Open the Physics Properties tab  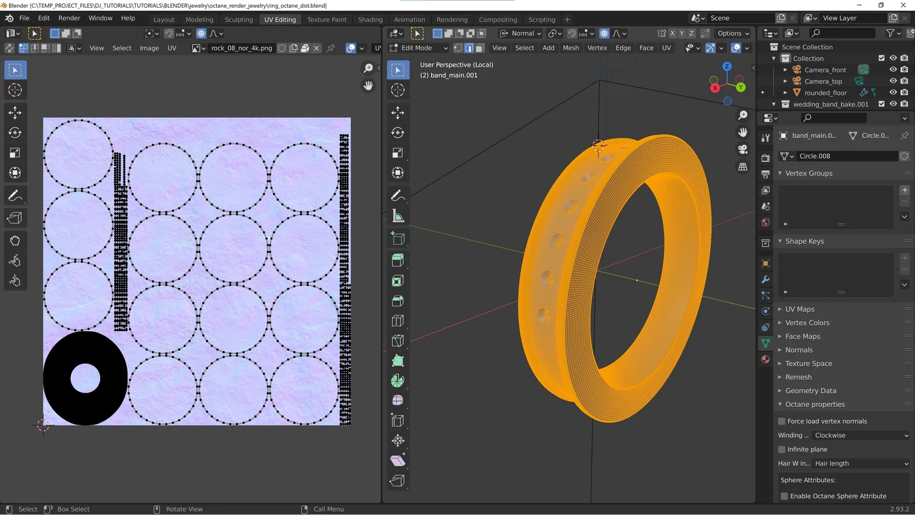765,311
